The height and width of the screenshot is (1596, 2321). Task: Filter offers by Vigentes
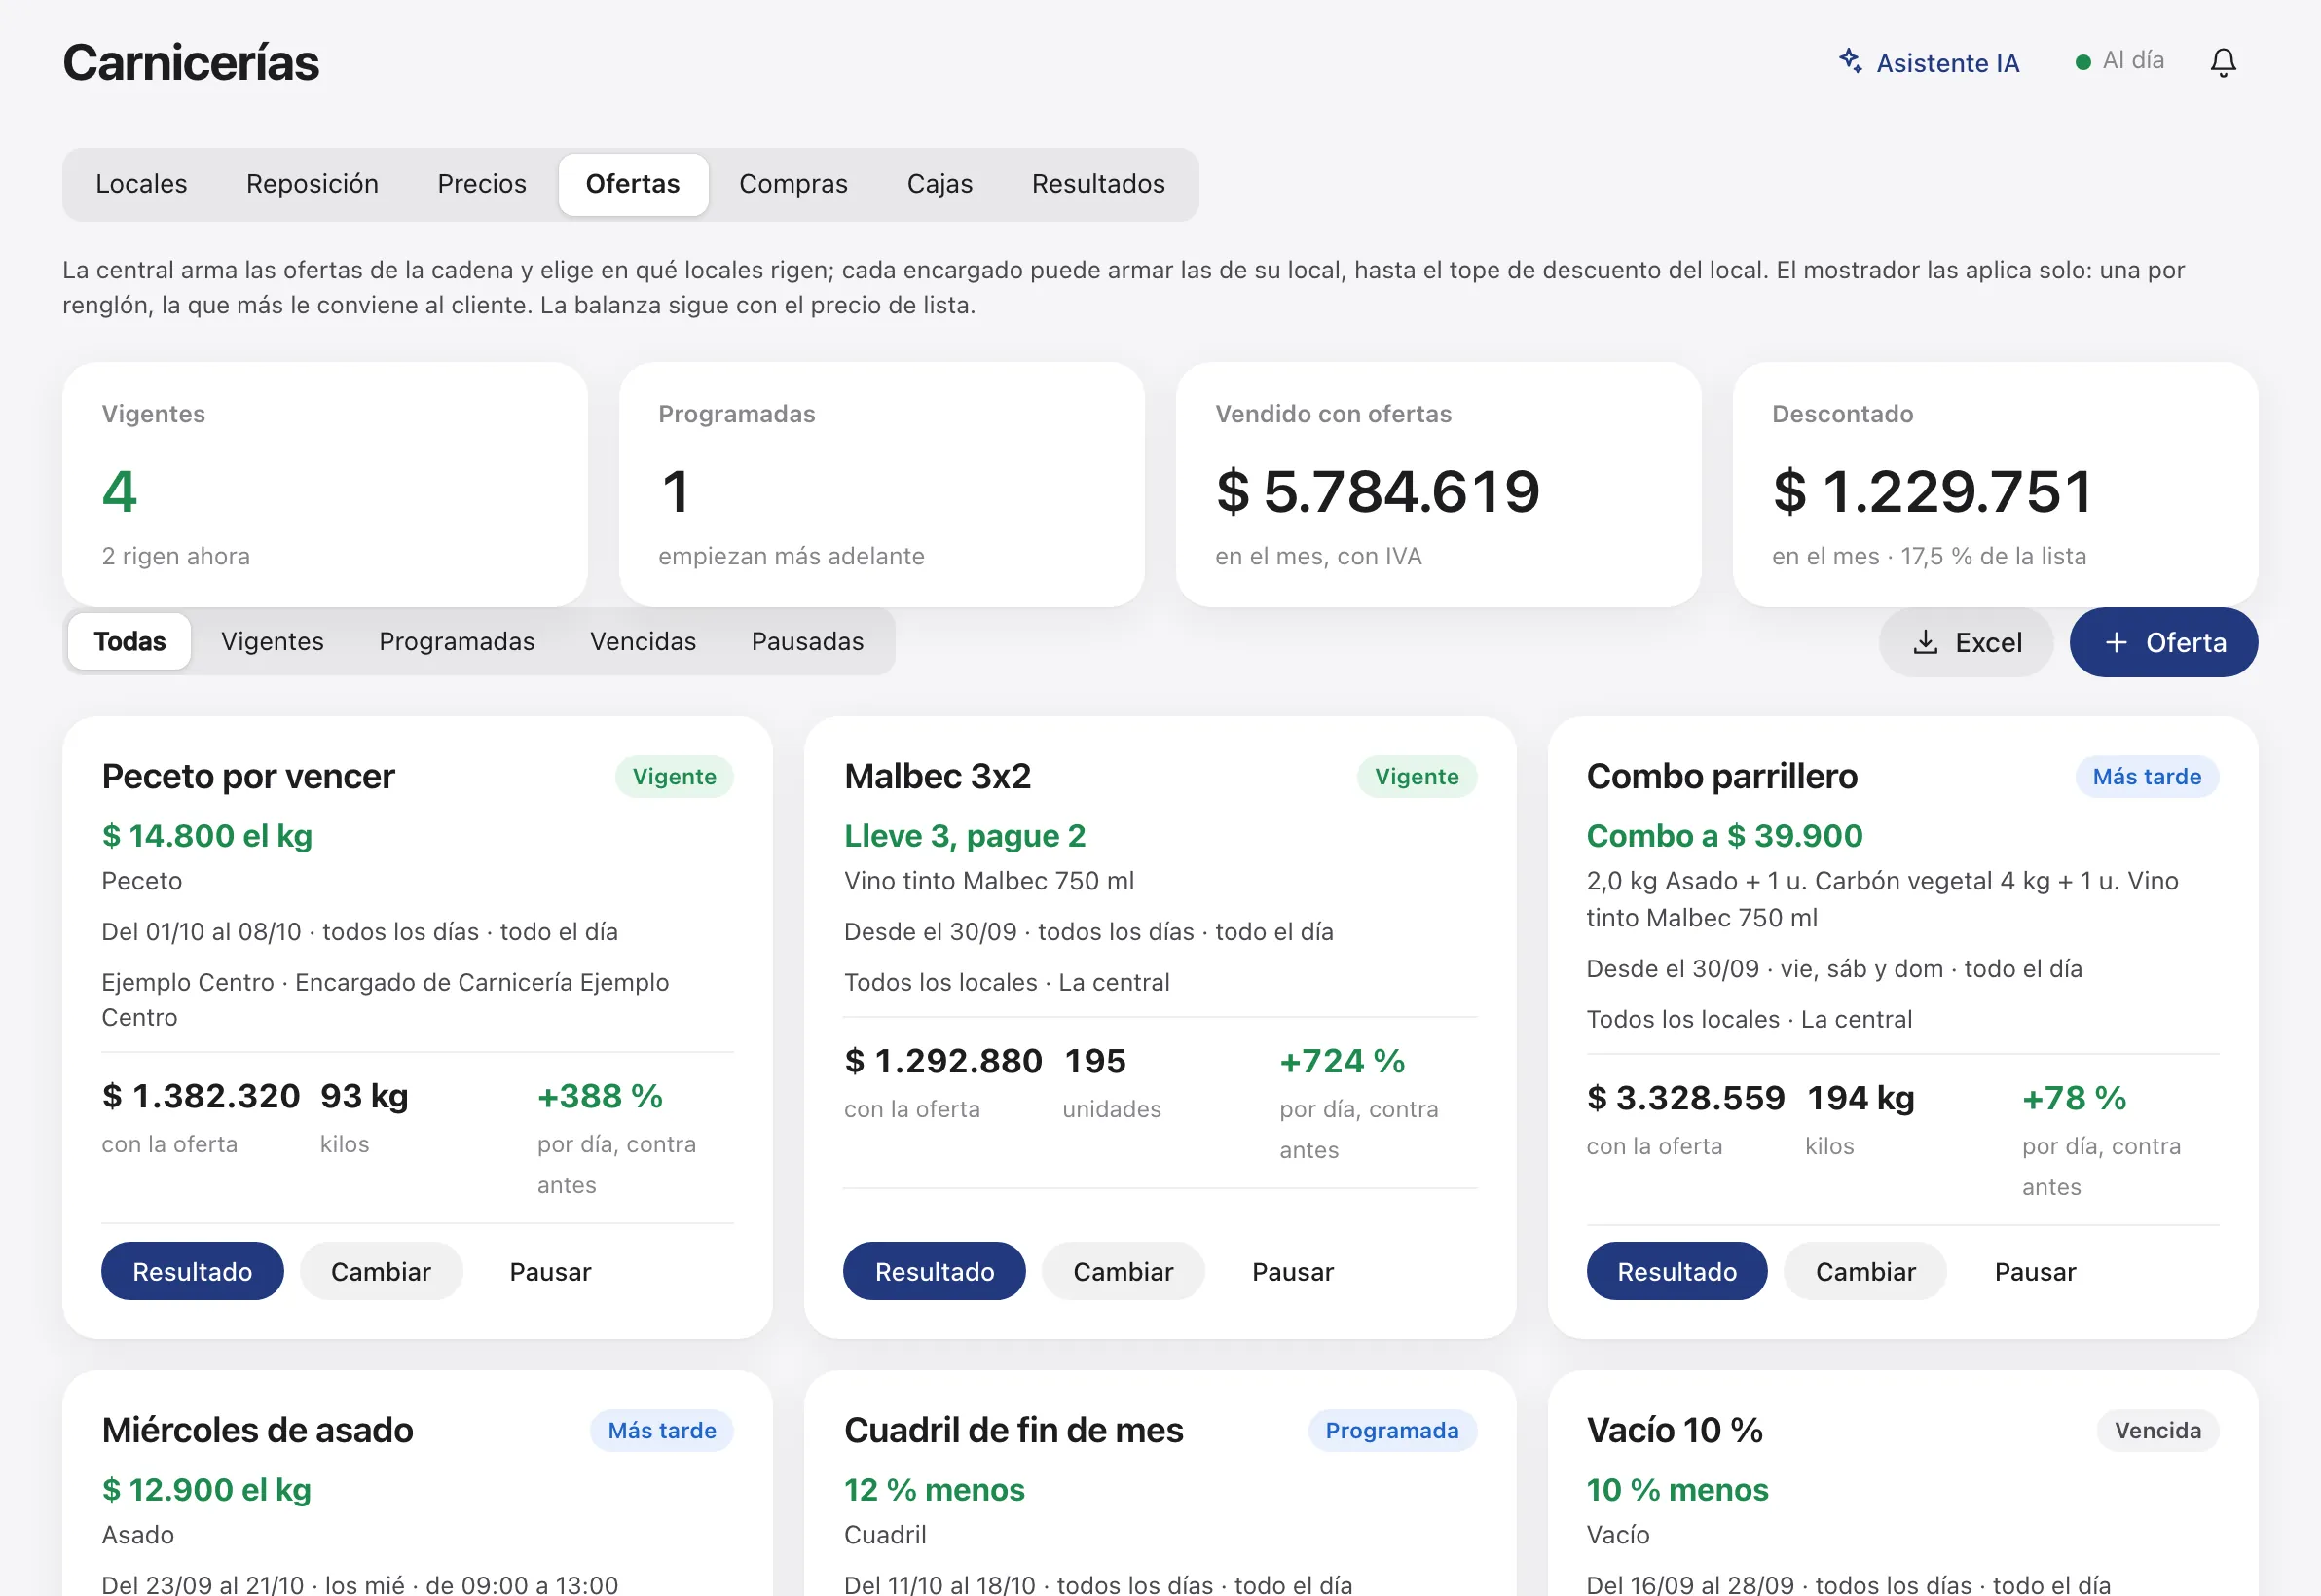[x=273, y=641]
